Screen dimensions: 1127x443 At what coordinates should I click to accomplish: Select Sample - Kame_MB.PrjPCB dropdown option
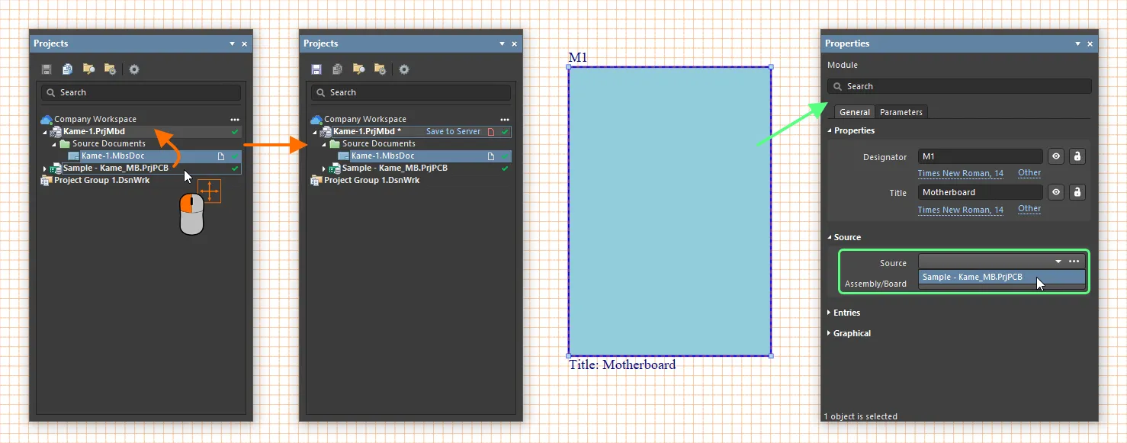(1001, 278)
